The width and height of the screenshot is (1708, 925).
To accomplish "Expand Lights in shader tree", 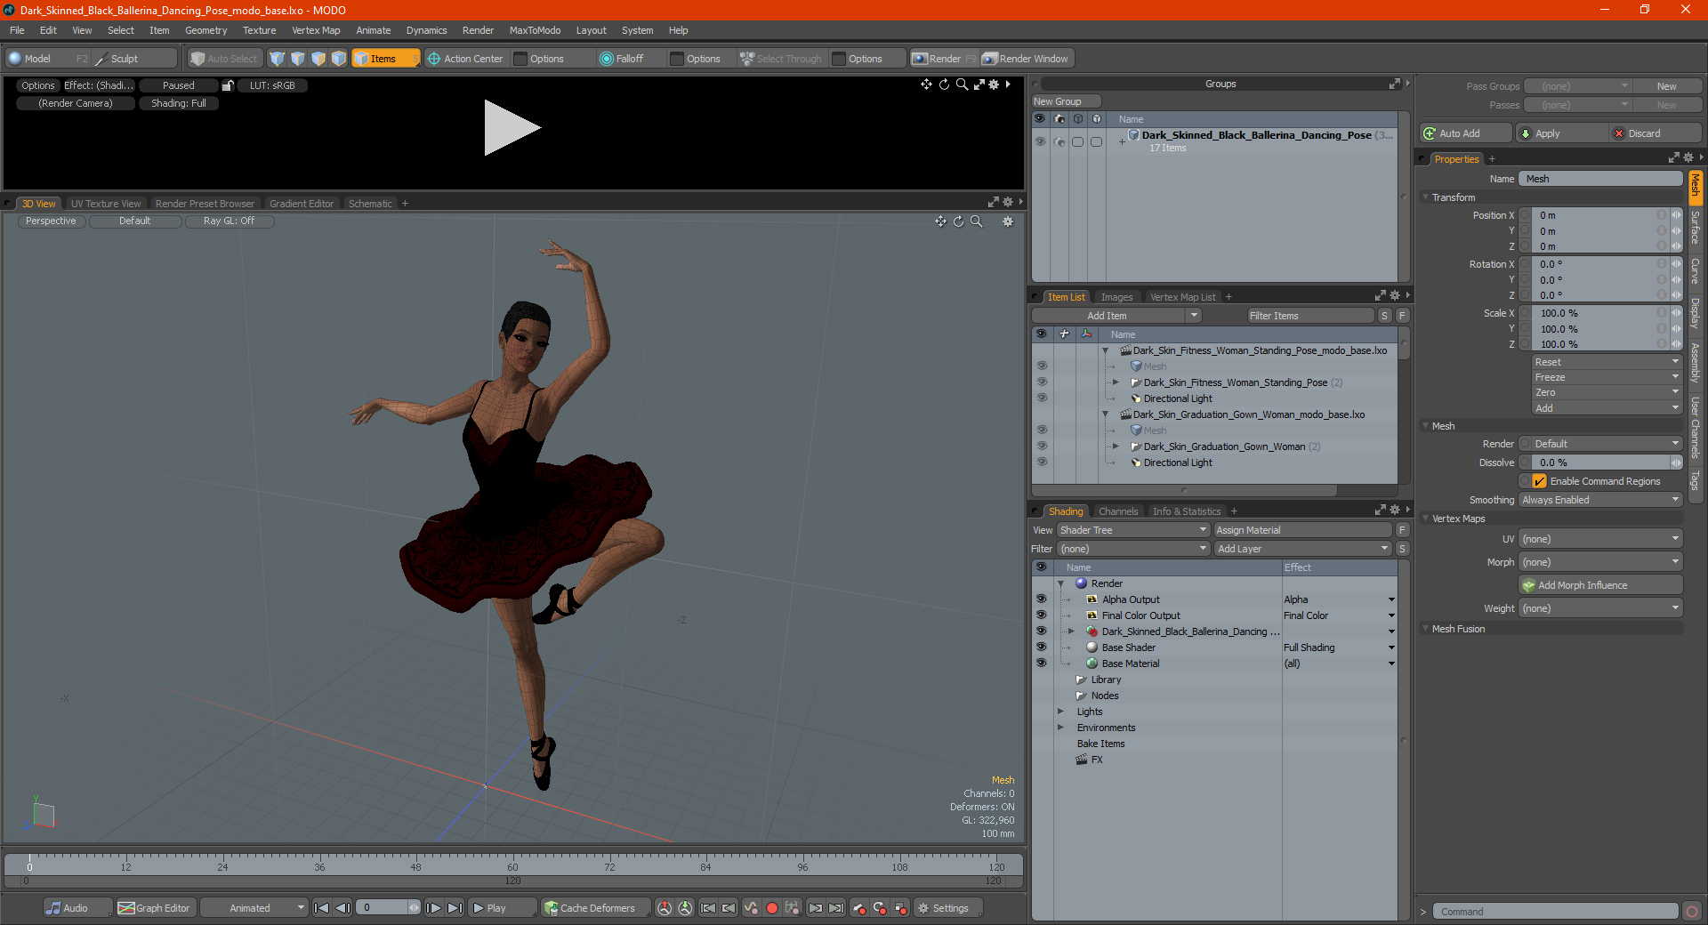I will click(1060, 712).
